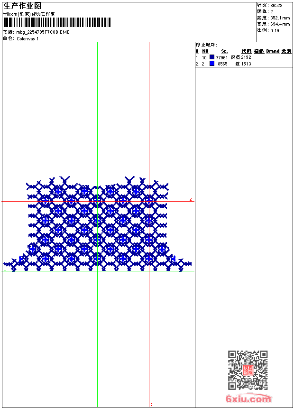Click the dark blue color swatch in row 1
Image resolution: width=294 pixels, height=408 pixels.
click(x=212, y=57)
